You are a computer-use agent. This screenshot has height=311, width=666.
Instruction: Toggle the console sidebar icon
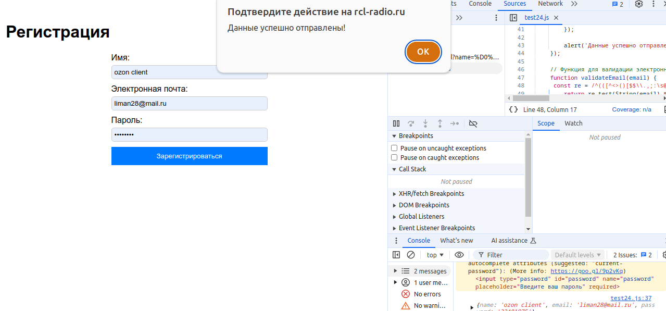396,255
